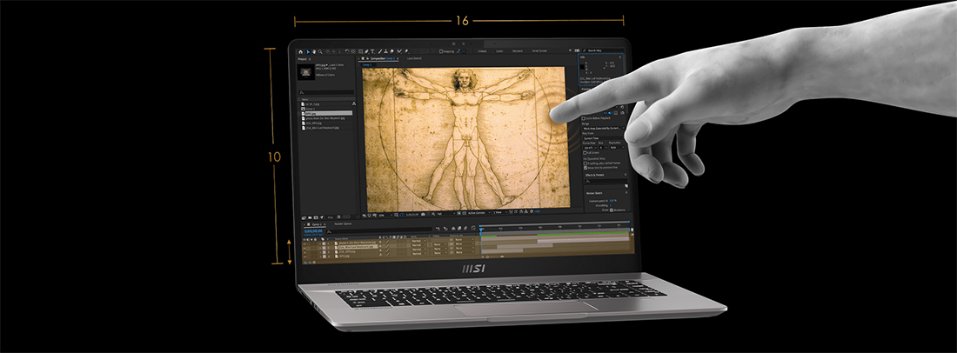
Task: Switch to the Render Queue tab
Action: [x=343, y=223]
